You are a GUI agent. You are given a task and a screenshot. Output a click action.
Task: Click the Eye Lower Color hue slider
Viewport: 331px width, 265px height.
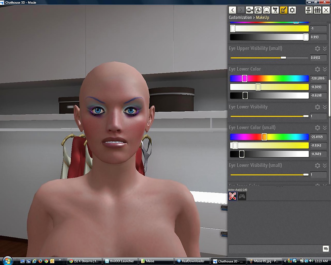pos(269,79)
